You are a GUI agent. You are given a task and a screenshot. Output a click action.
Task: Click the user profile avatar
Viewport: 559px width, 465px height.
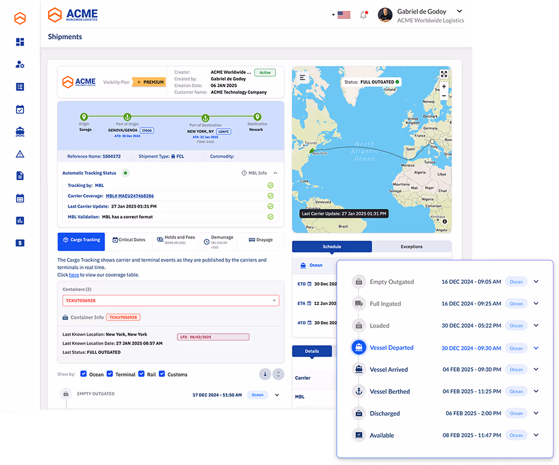(x=385, y=15)
